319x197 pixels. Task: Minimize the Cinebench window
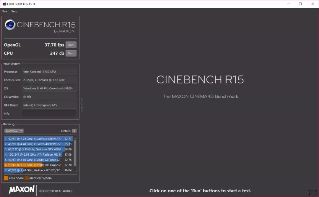tap(288, 4)
